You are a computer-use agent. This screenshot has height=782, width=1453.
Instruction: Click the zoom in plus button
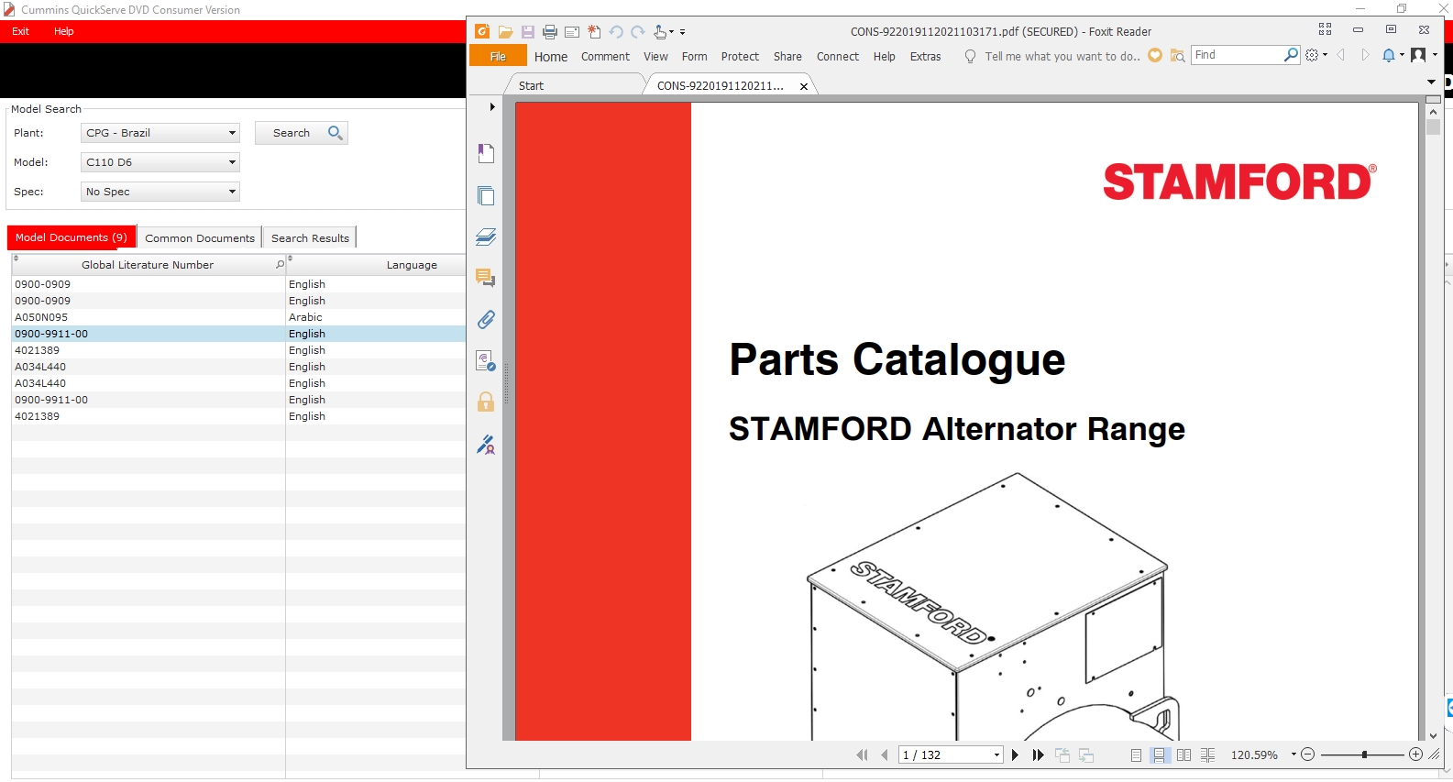(x=1415, y=754)
